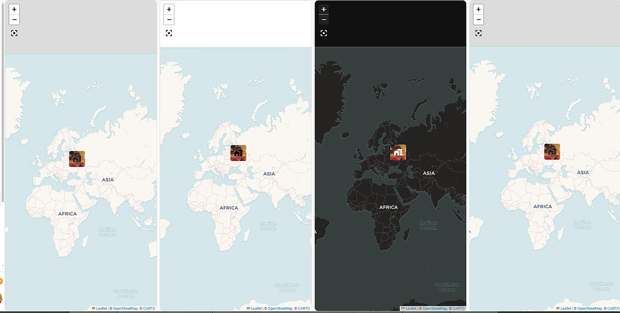The image size is (620, 313).
Task: Open the Leaflet link on leftmost map
Action: click(99, 308)
